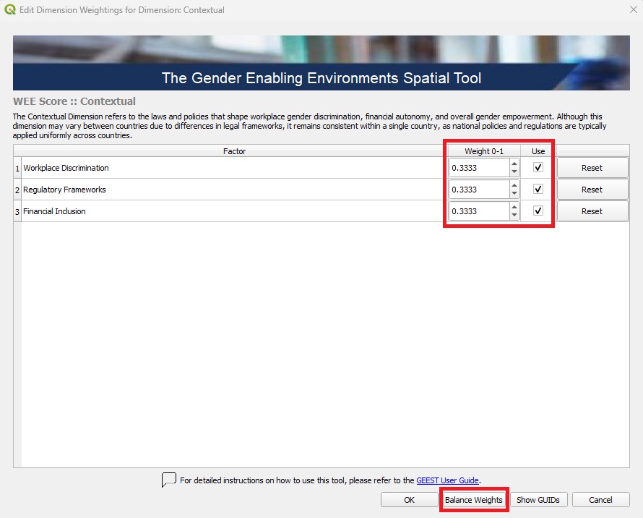This screenshot has height=518, width=643.
Task: Decrease Regulatory Frameworks weight with down arrow
Action: 514,192
